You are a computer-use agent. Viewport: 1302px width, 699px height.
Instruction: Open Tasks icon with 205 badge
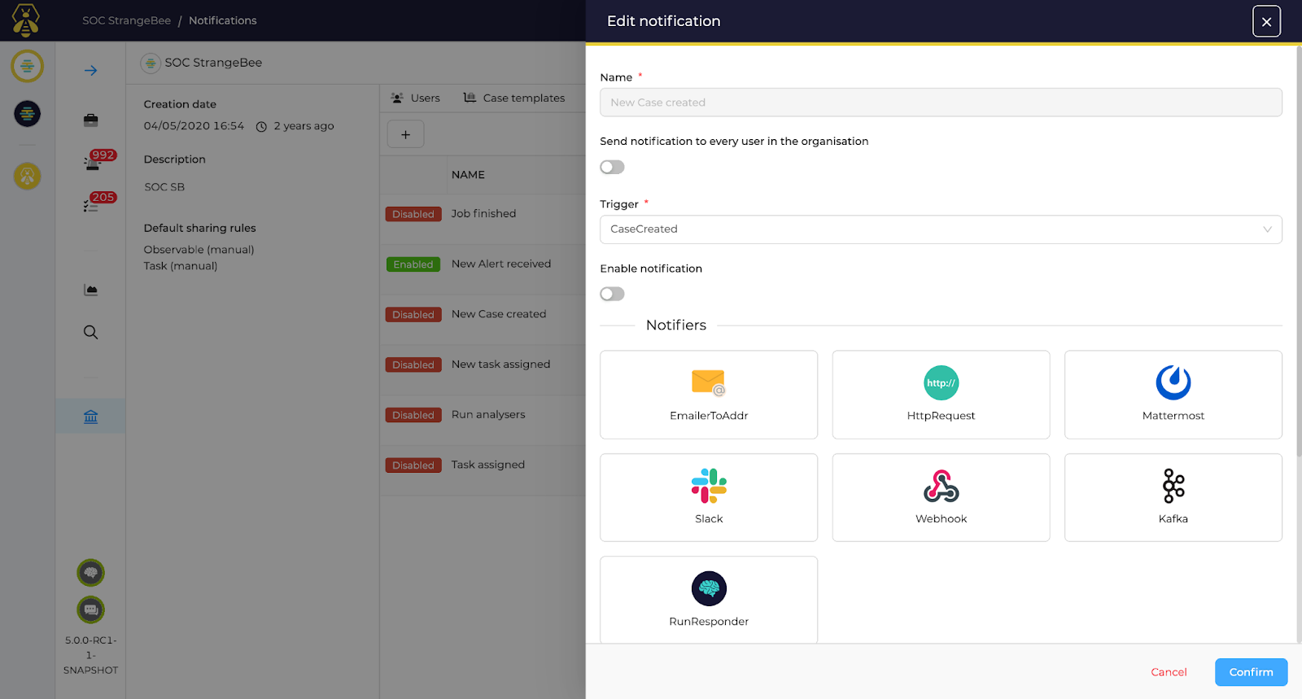click(x=91, y=204)
